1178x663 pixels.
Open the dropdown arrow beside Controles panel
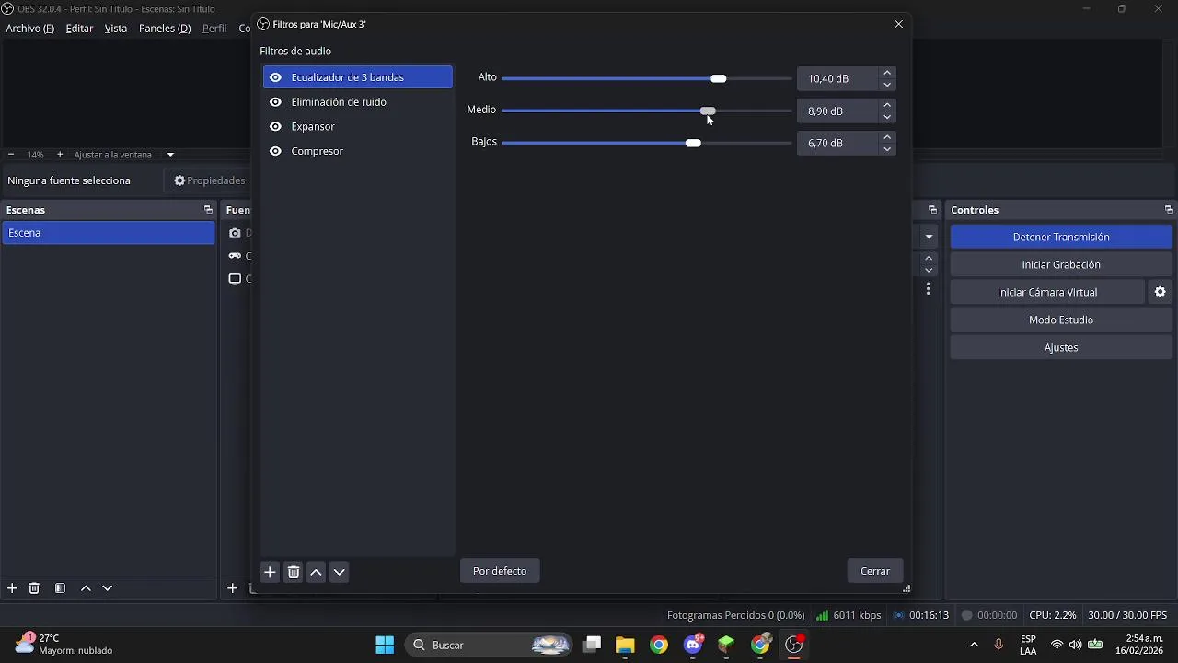pyautogui.click(x=929, y=237)
